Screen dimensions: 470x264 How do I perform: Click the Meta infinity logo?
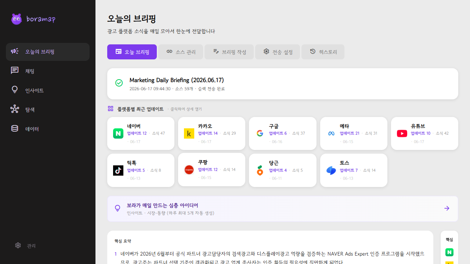tap(331, 133)
